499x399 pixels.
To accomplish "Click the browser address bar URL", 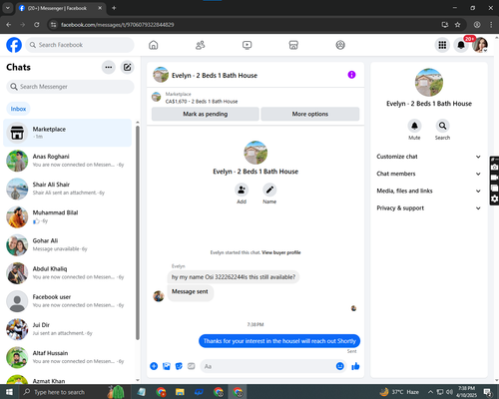I will pyautogui.click(x=118, y=25).
